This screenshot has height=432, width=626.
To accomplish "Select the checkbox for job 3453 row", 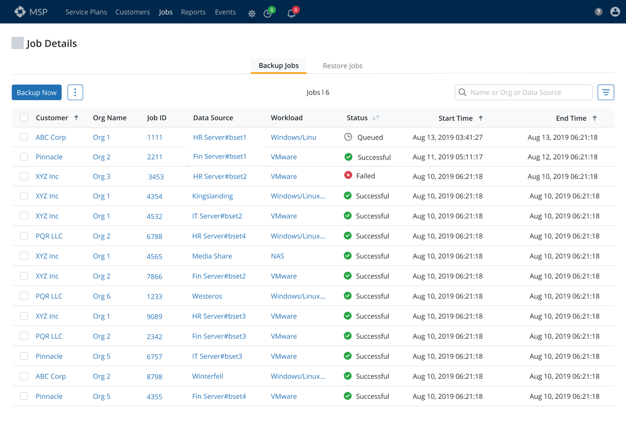I will [x=24, y=176].
